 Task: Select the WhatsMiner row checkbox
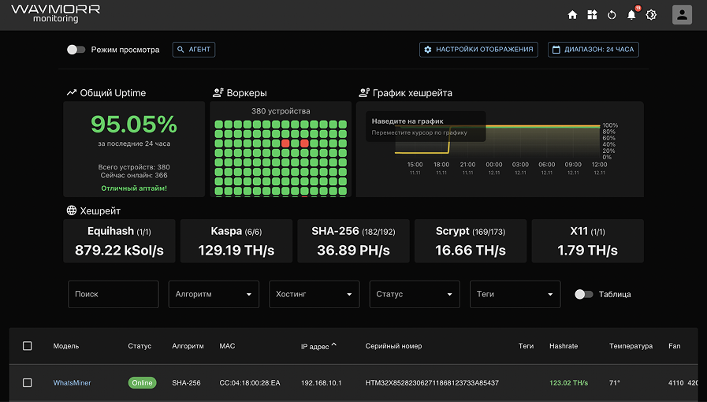pyautogui.click(x=27, y=382)
